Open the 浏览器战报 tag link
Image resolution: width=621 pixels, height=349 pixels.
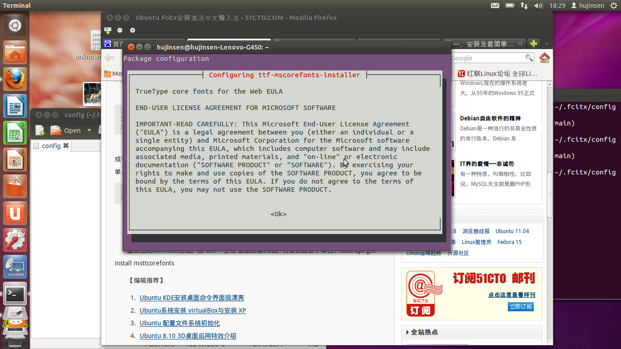476,231
